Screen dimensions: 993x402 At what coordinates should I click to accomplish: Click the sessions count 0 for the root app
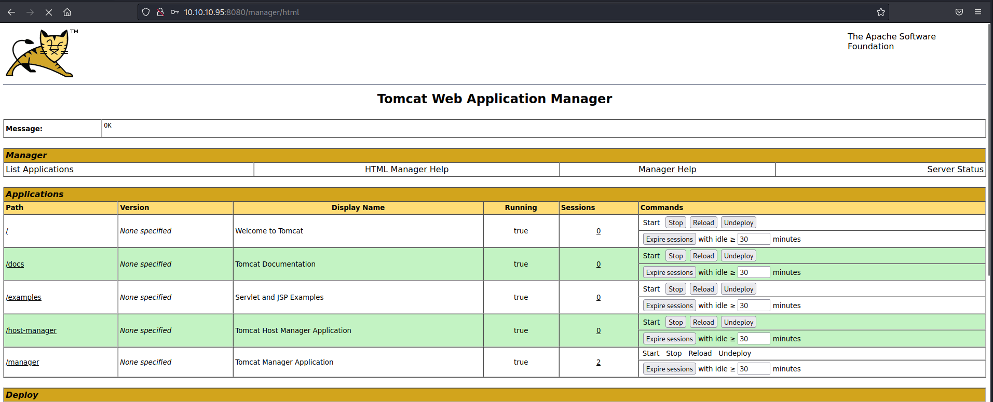598,231
